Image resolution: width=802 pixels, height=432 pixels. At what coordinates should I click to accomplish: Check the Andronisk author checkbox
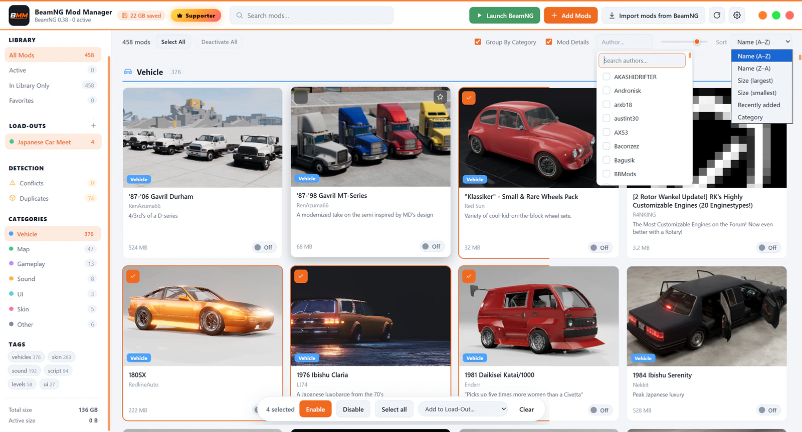[x=607, y=91]
